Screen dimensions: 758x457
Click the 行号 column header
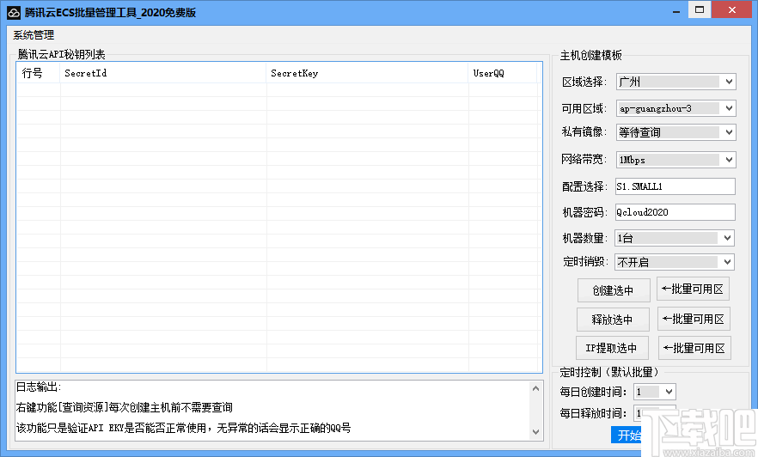tap(38, 73)
